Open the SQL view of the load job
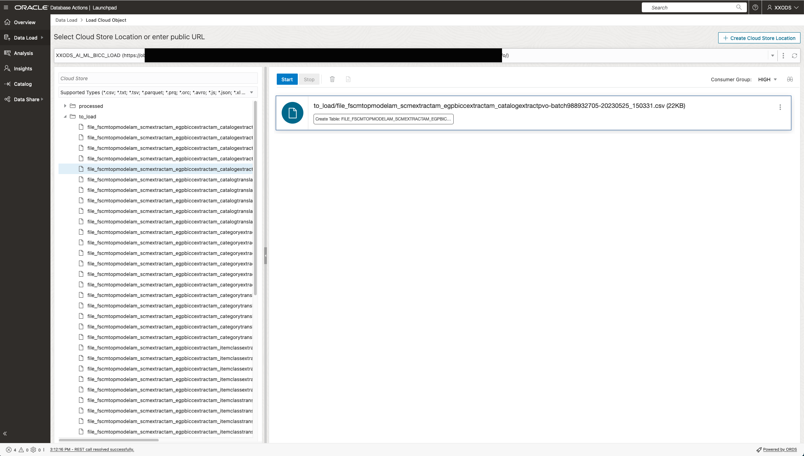The image size is (804, 456). point(348,79)
